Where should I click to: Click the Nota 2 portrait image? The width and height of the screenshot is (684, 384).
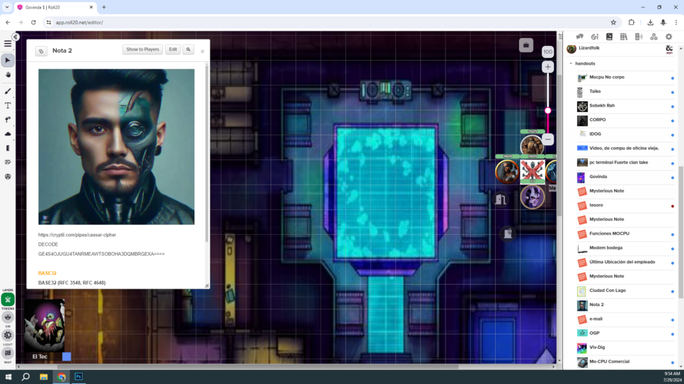tap(116, 147)
